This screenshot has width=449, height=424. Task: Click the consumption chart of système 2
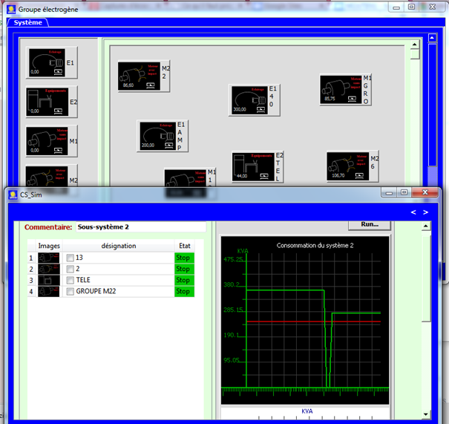305,320
